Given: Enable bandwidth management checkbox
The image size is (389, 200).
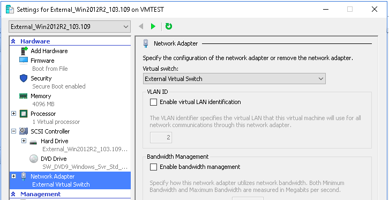Looking at the screenshot, I should coord(154,167).
